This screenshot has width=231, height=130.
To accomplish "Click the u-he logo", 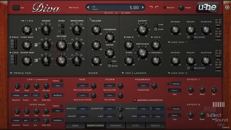I will pos(207,7).
